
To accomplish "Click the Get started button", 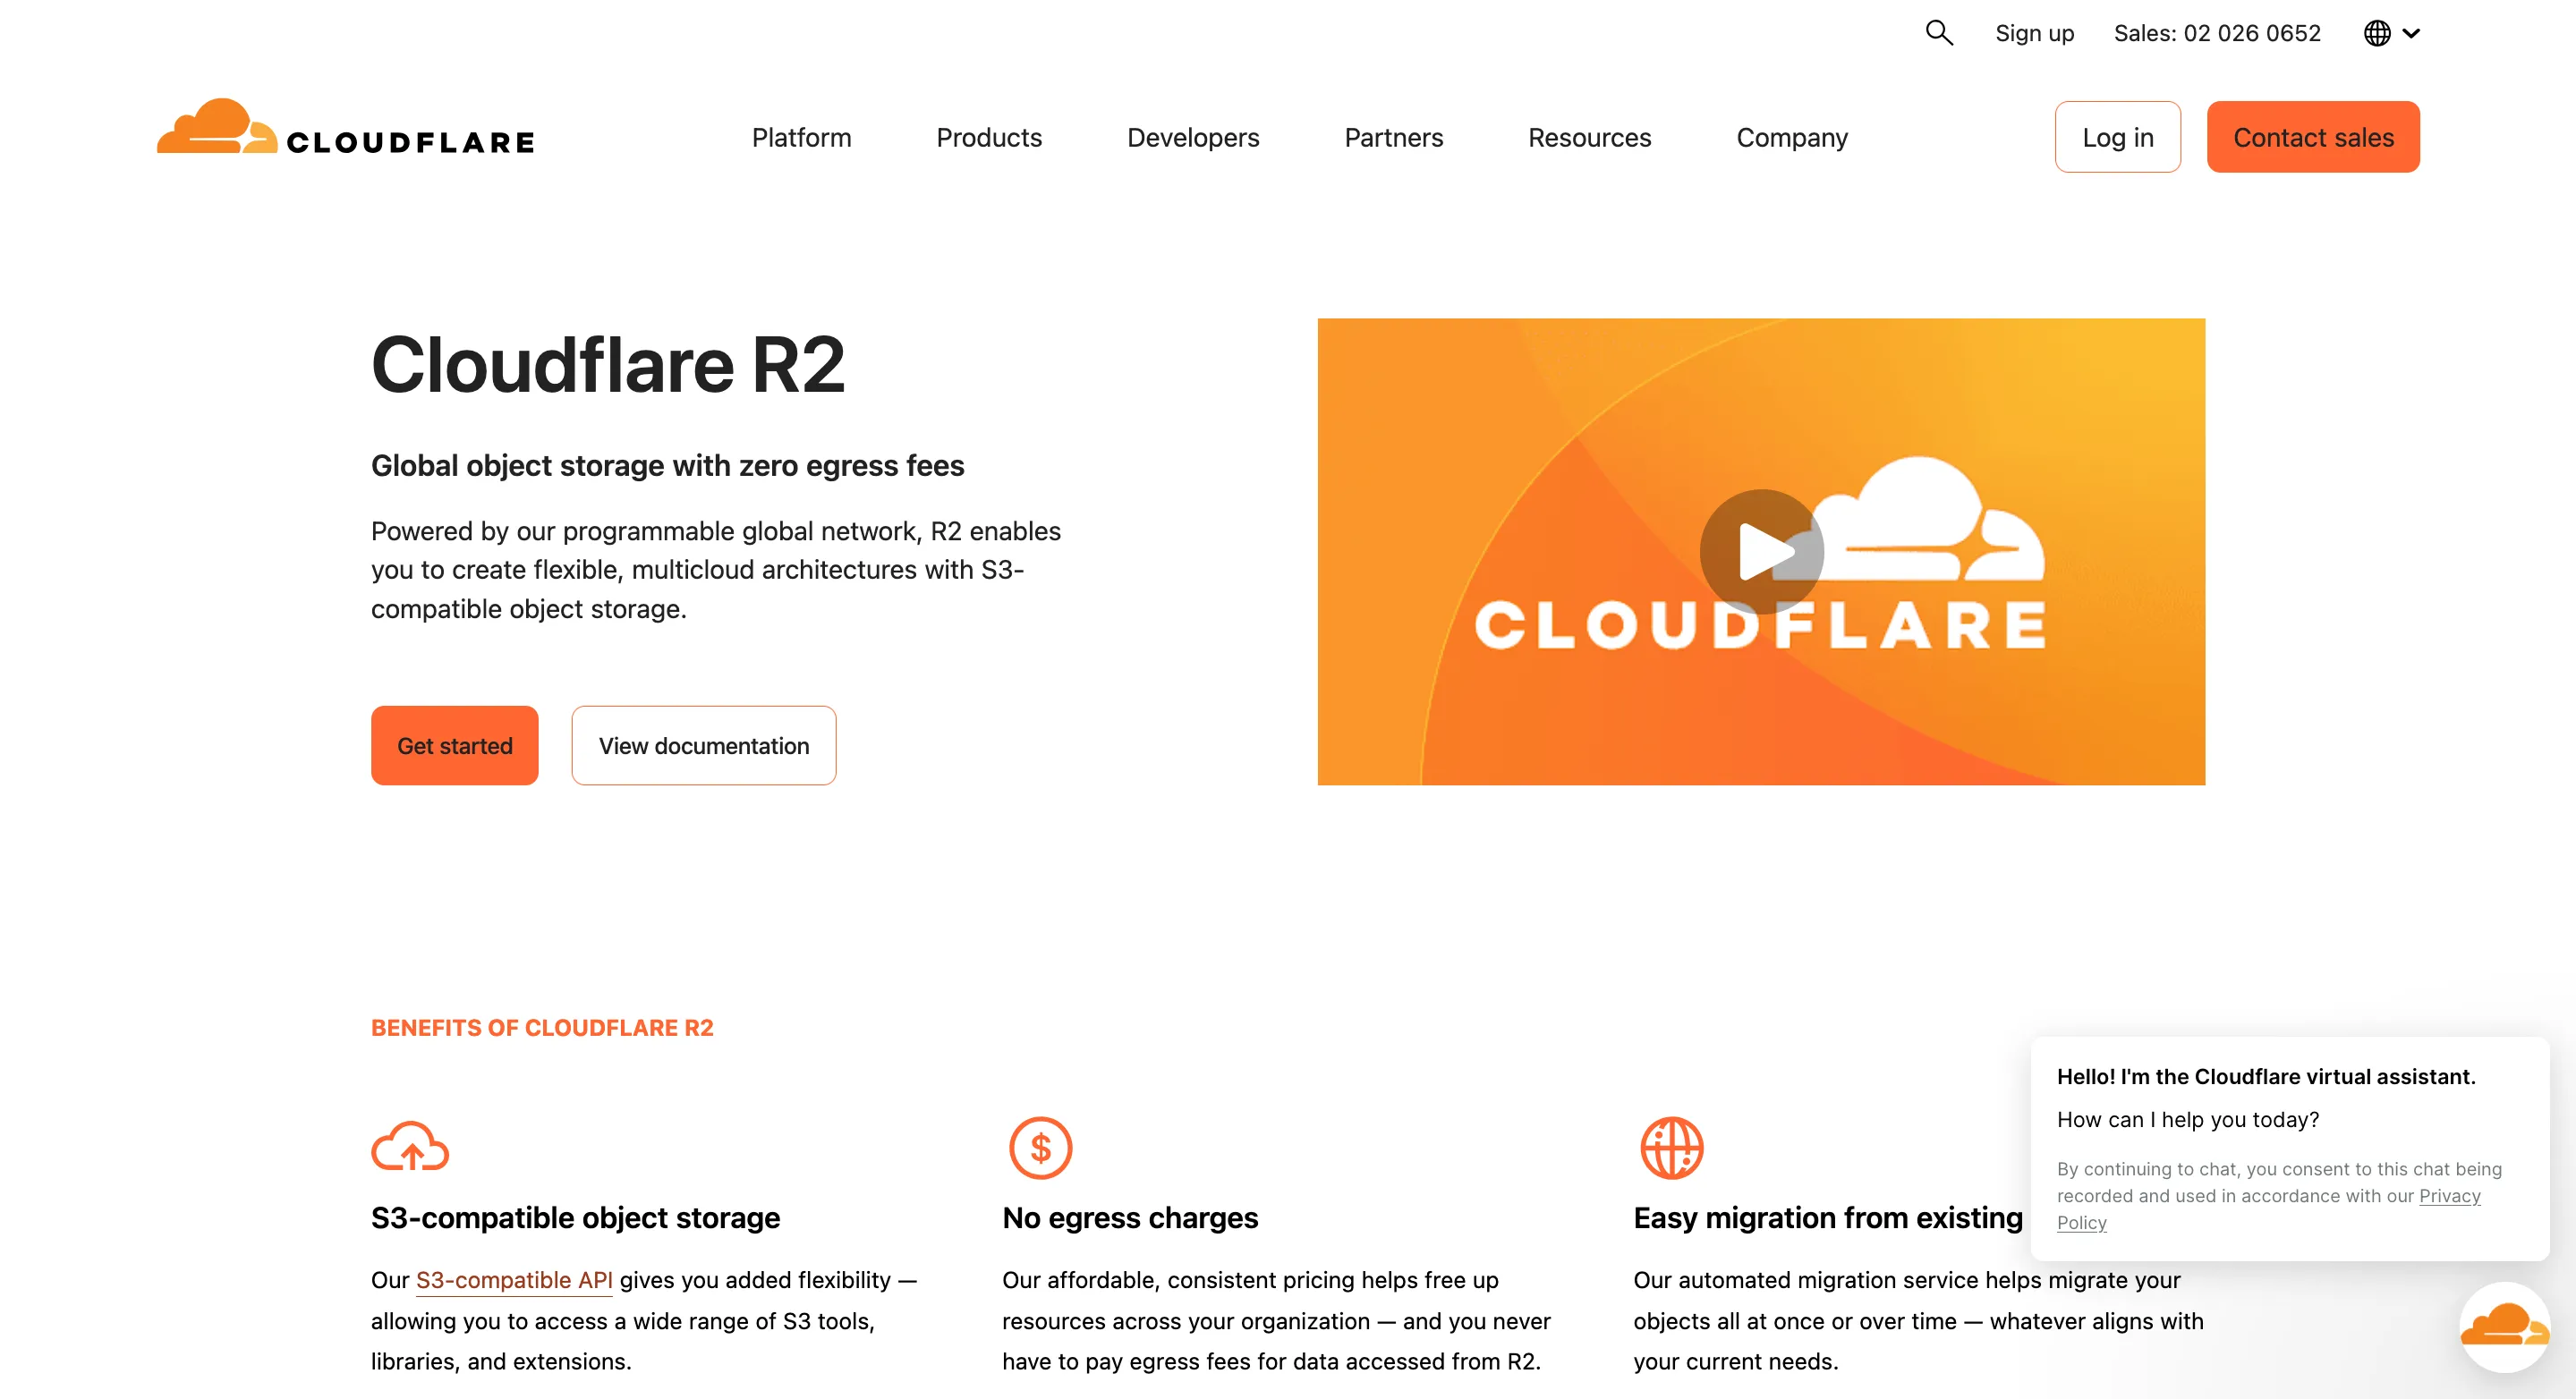I will (454, 745).
